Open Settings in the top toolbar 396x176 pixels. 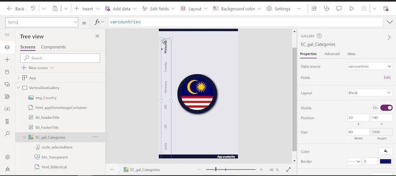(279, 8)
